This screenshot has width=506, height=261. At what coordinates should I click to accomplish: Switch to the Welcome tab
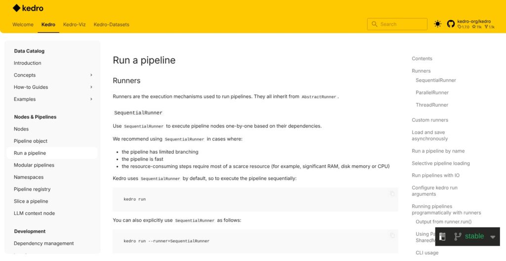[x=23, y=25]
